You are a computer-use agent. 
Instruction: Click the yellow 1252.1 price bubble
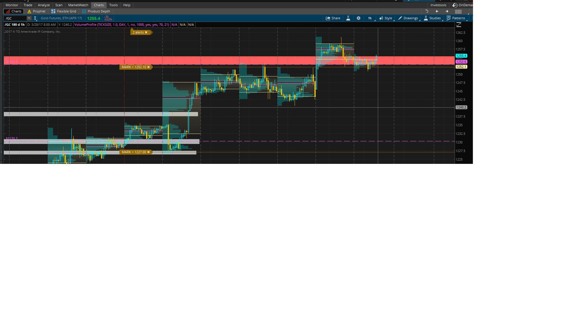point(461,67)
